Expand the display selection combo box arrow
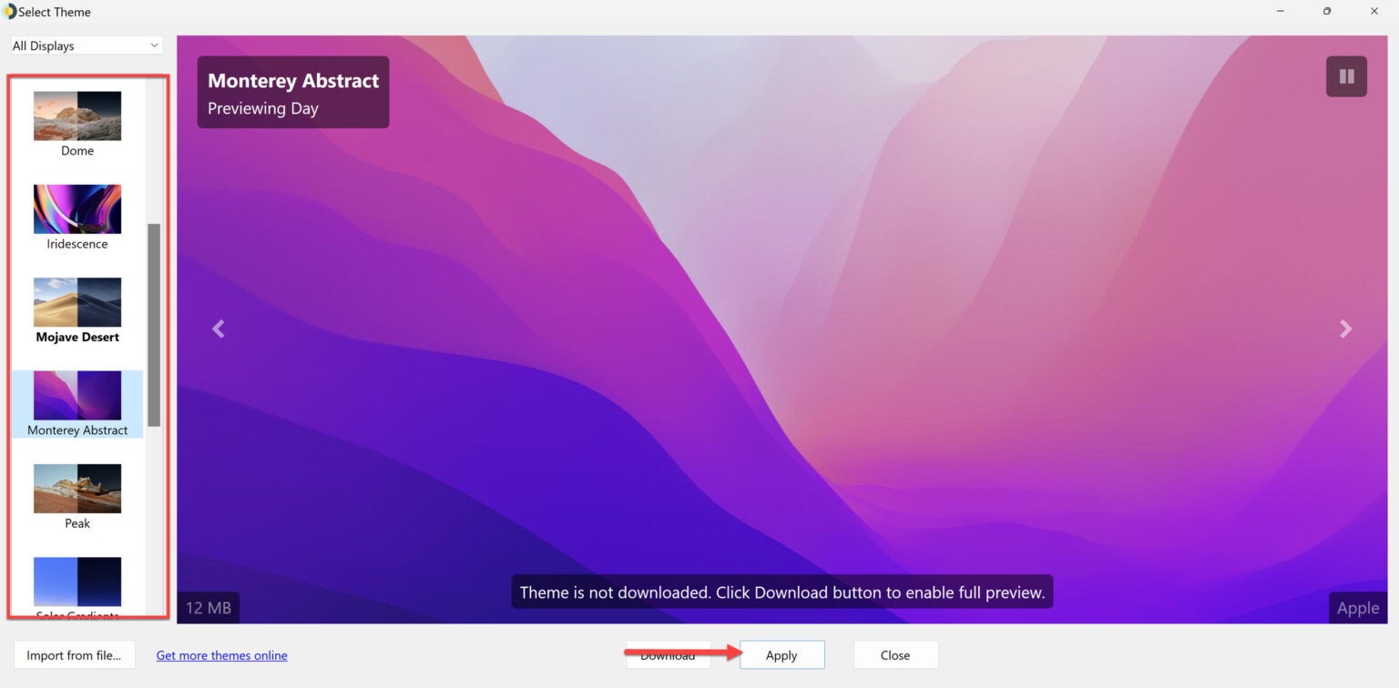The height and width of the screenshot is (688, 1399). coord(155,45)
